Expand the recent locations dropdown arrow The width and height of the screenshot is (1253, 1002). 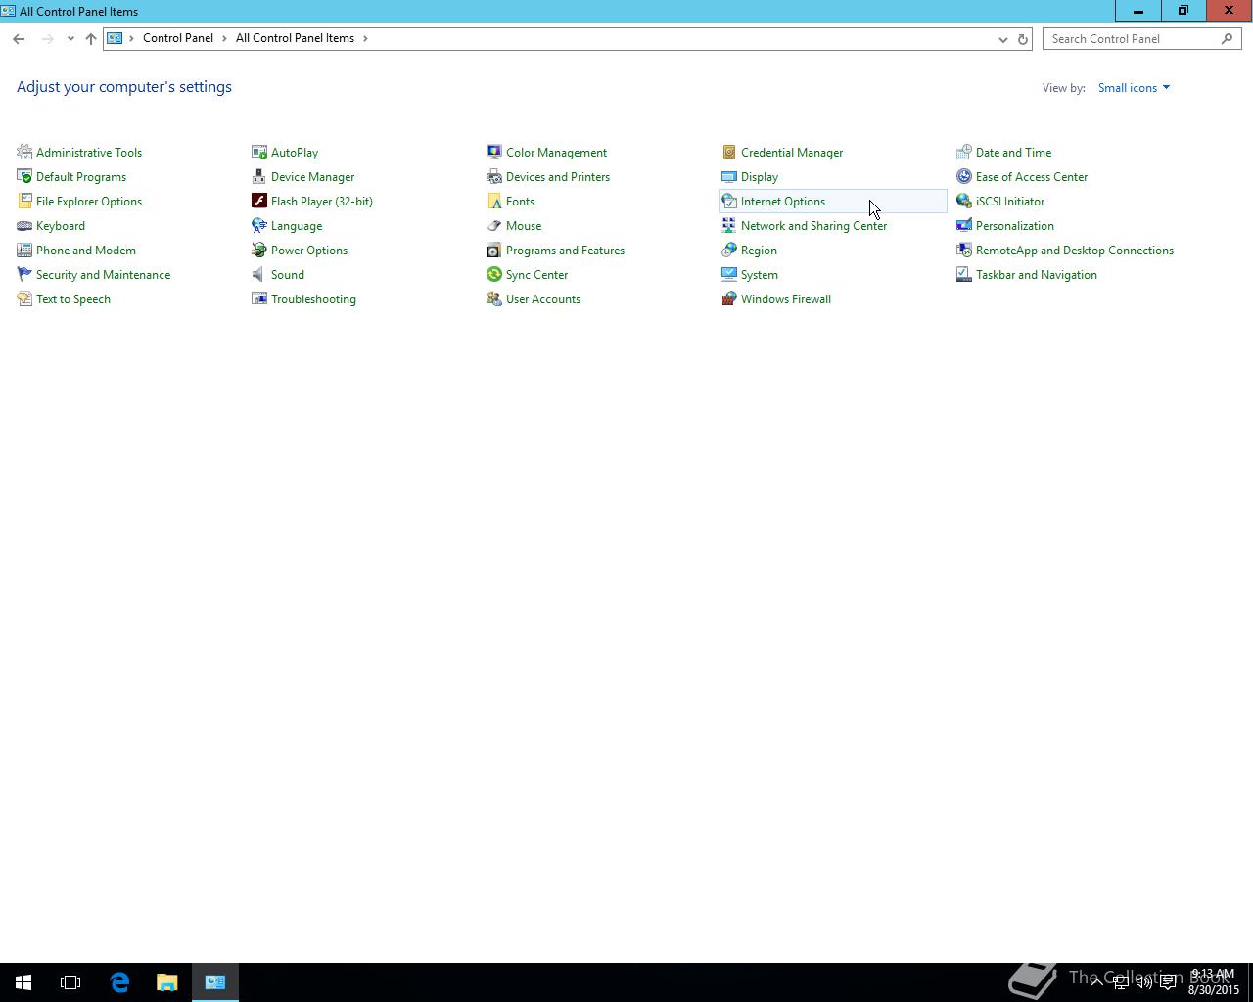70,39
